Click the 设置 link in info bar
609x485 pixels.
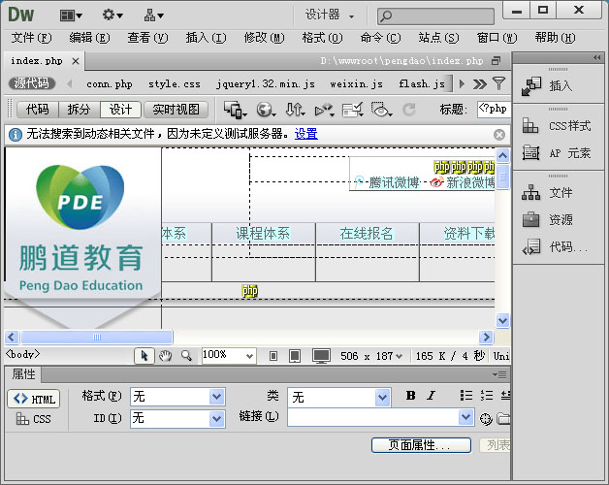pos(306,134)
